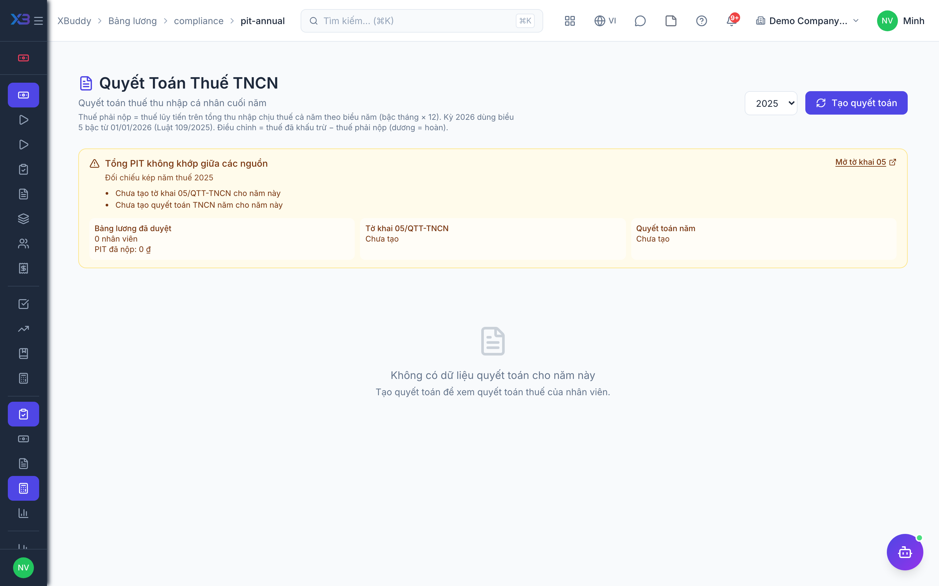Open the apps grid icon in header
This screenshot has width=939, height=586.
570,21
